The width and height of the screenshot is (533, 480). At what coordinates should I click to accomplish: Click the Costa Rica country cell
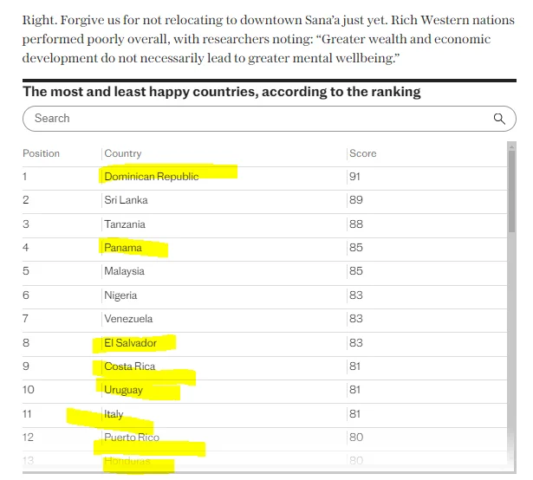129,366
